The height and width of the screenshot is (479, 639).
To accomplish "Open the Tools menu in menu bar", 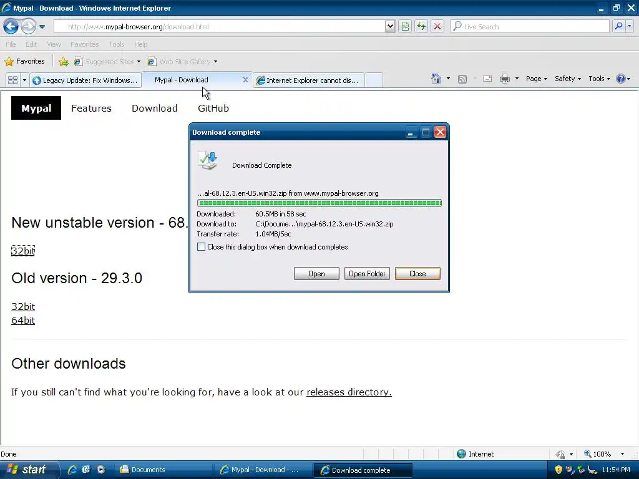I will [116, 44].
